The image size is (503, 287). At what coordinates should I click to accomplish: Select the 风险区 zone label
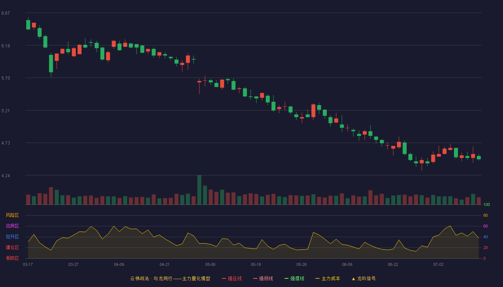pyautogui.click(x=13, y=215)
